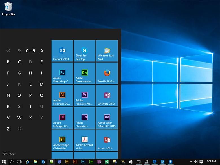Show recently added apps via clock icon

pyautogui.click(x=8, y=50)
